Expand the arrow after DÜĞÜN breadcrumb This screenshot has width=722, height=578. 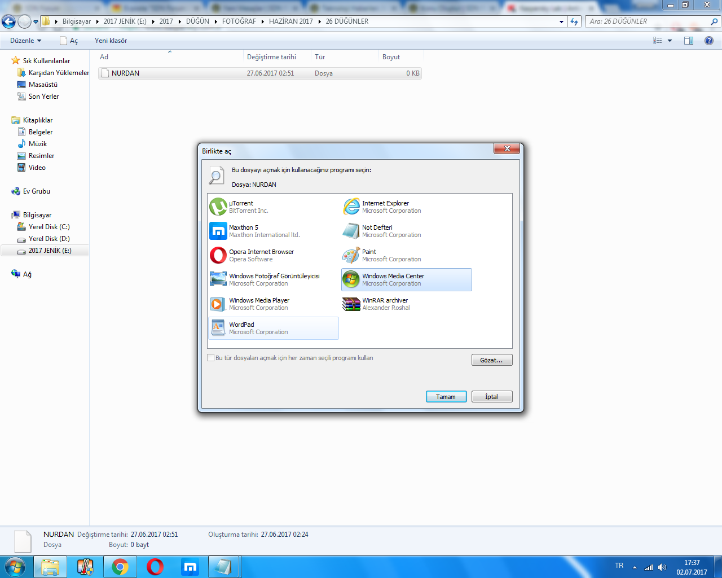click(x=216, y=21)
